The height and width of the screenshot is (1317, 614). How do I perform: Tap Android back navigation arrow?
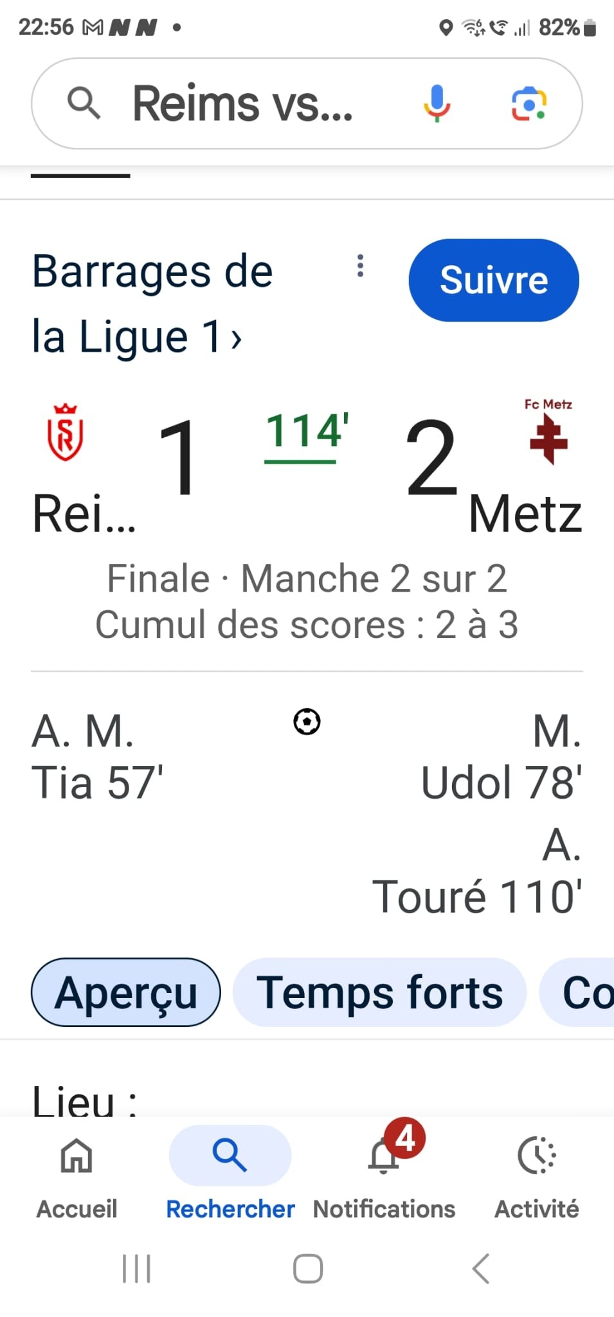[480, 1269]
